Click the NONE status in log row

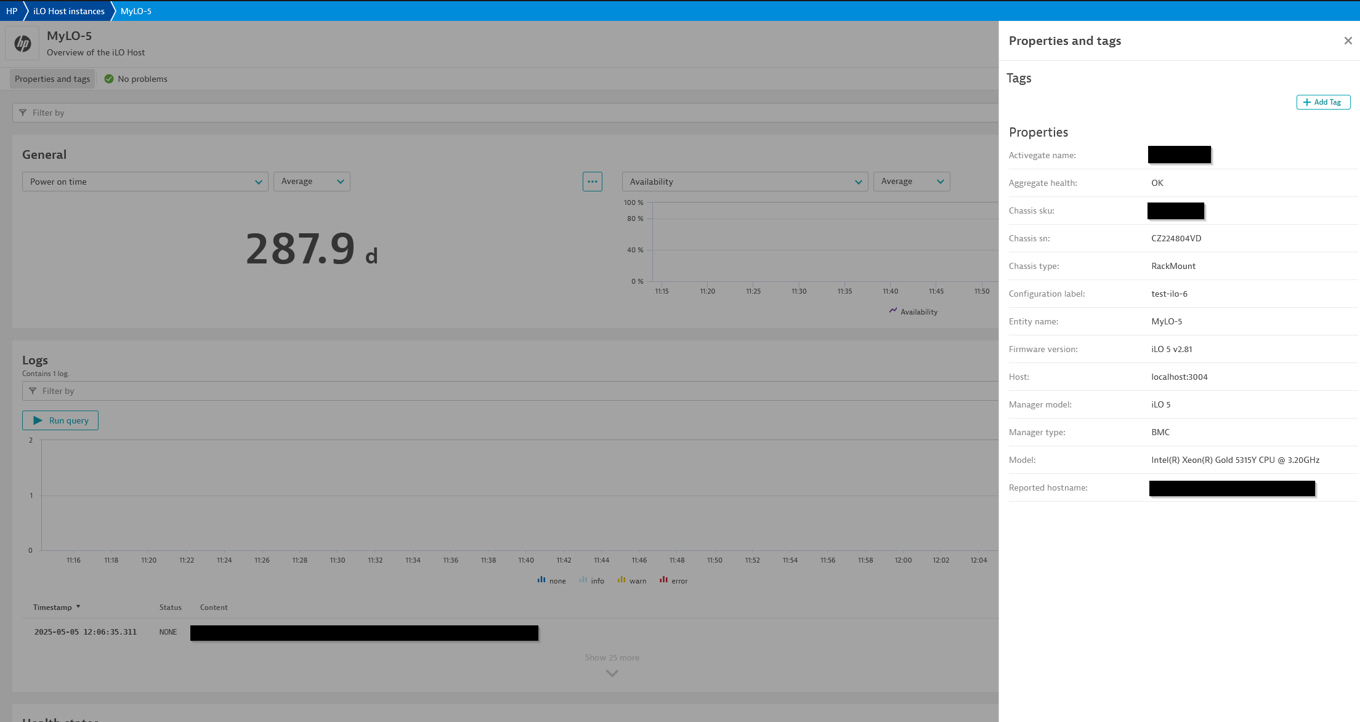(x=168, y=632)
